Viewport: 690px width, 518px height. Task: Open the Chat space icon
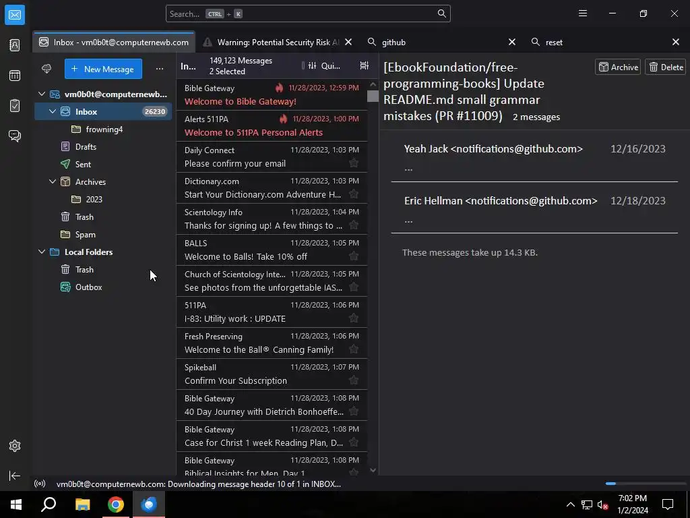15,136
